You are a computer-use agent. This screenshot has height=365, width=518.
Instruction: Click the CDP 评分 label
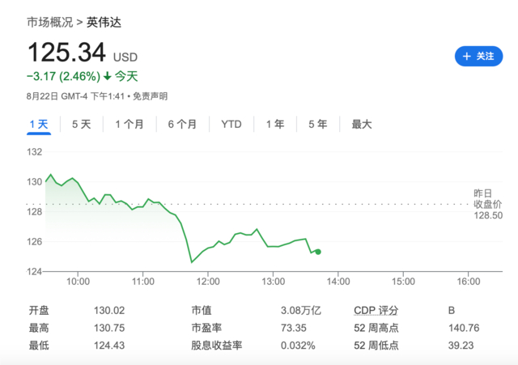[376, 311]
